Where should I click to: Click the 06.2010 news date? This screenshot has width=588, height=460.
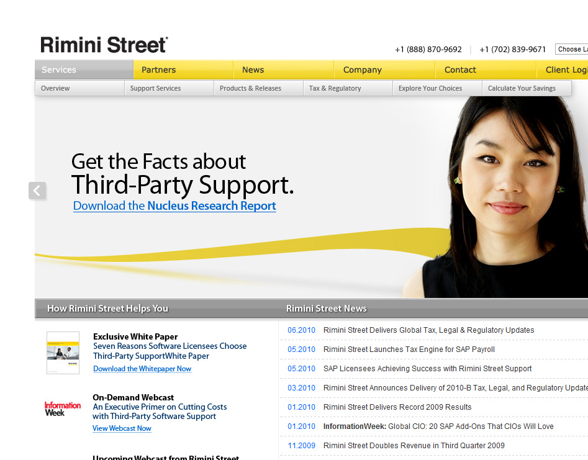tap(302, 330)
